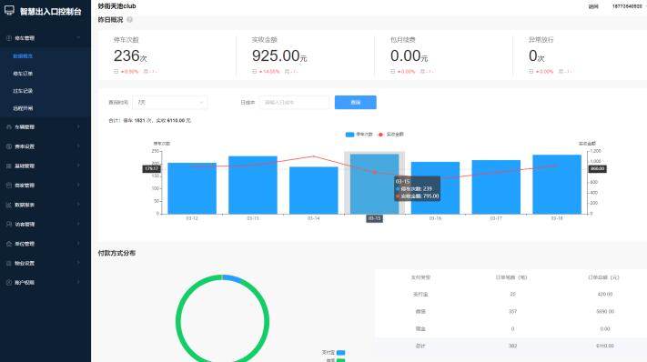Click the monitor logo beside 智慧出入口控制台
Screen dimensions: 647x362
click(9, 11)
